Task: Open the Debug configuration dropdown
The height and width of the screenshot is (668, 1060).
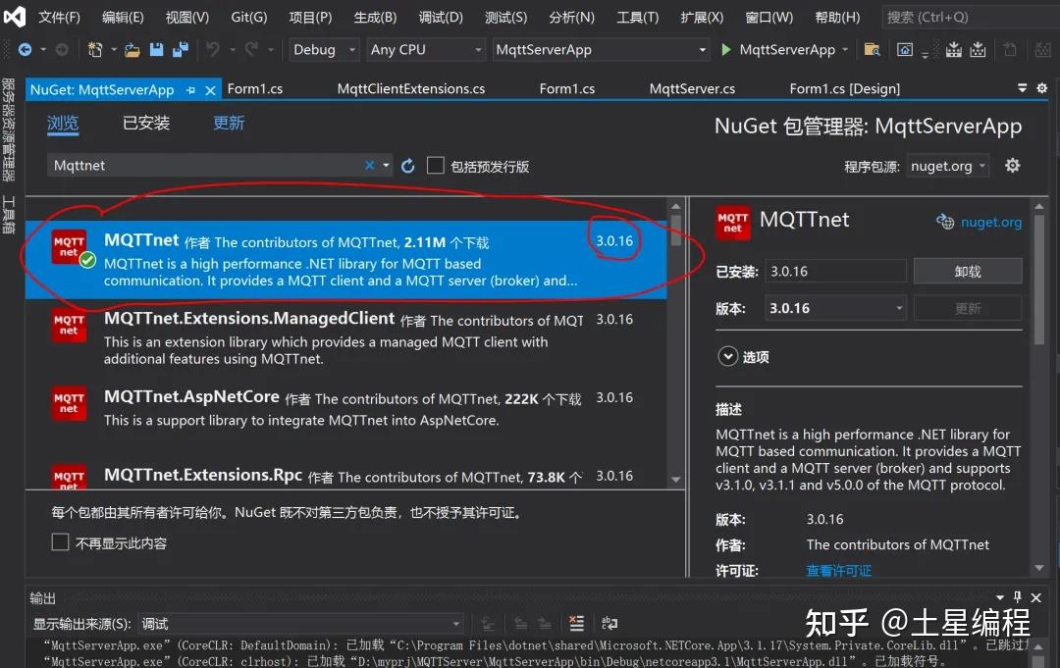Action: click(324, 49)
